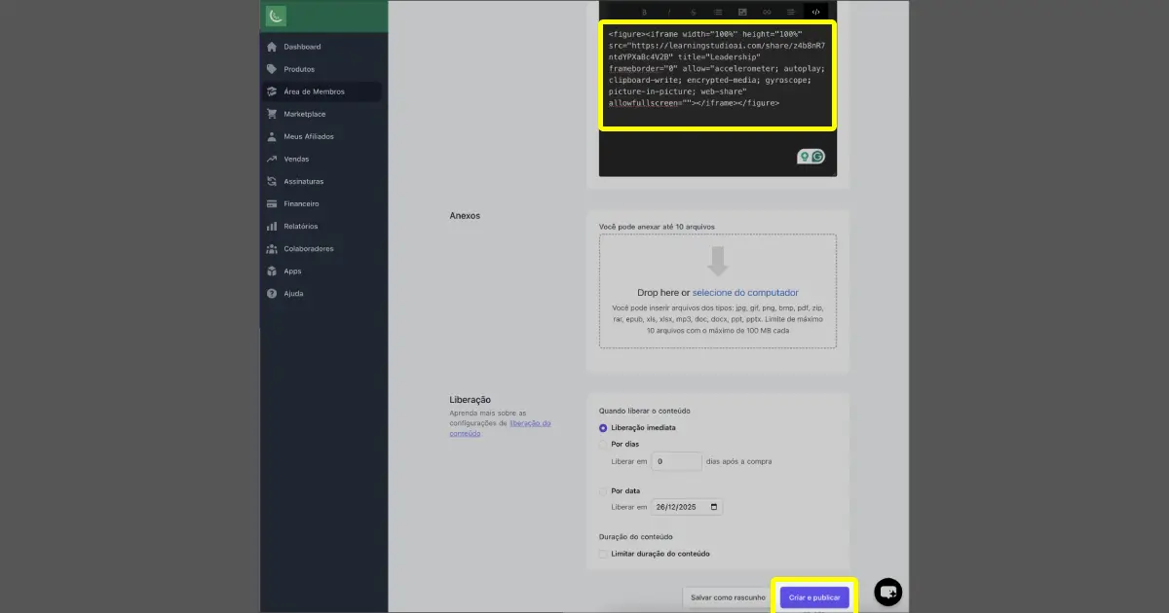Select Liberação imediata radio option
Viewport: 1169px width, 613px height.
(x=603, y=428)
